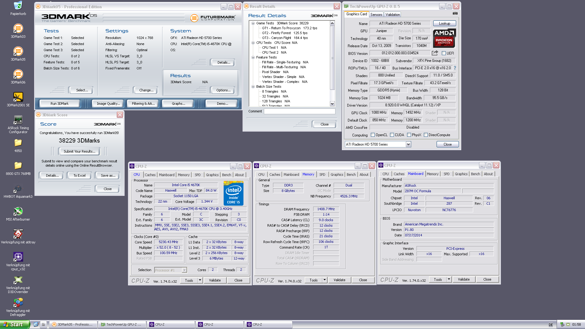Toggle the PhysX checkbox
Viewport: 585px width, 329px height.
(409, 135)
